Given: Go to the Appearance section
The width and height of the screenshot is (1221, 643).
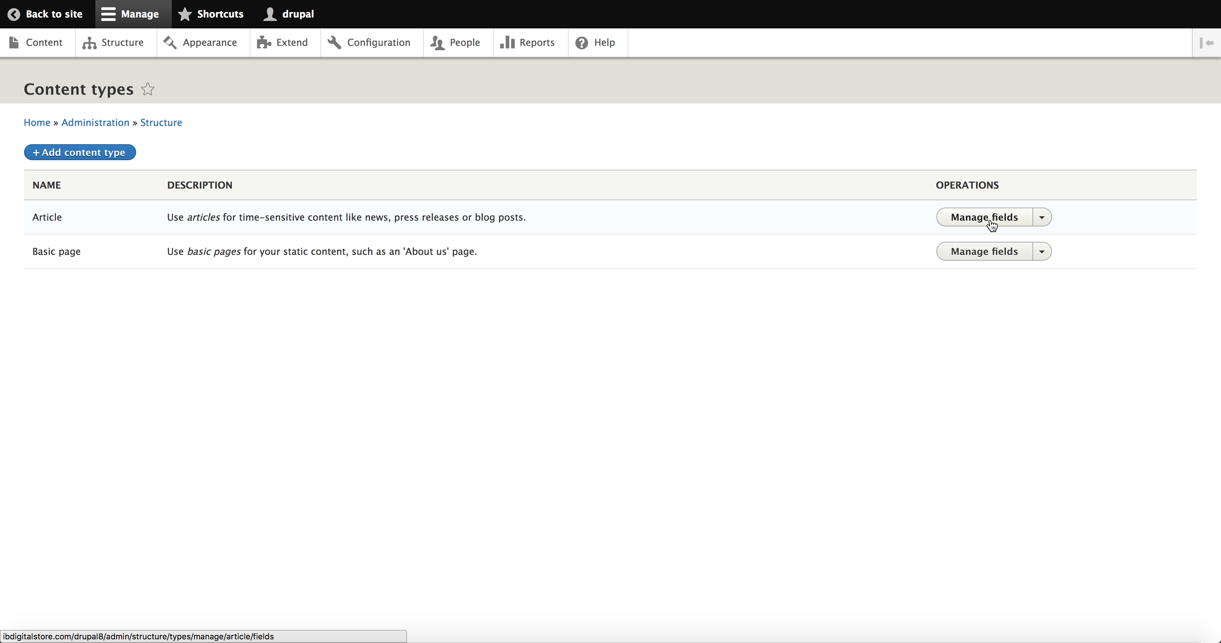Looking at the screenshot, I should click(201, 43).
